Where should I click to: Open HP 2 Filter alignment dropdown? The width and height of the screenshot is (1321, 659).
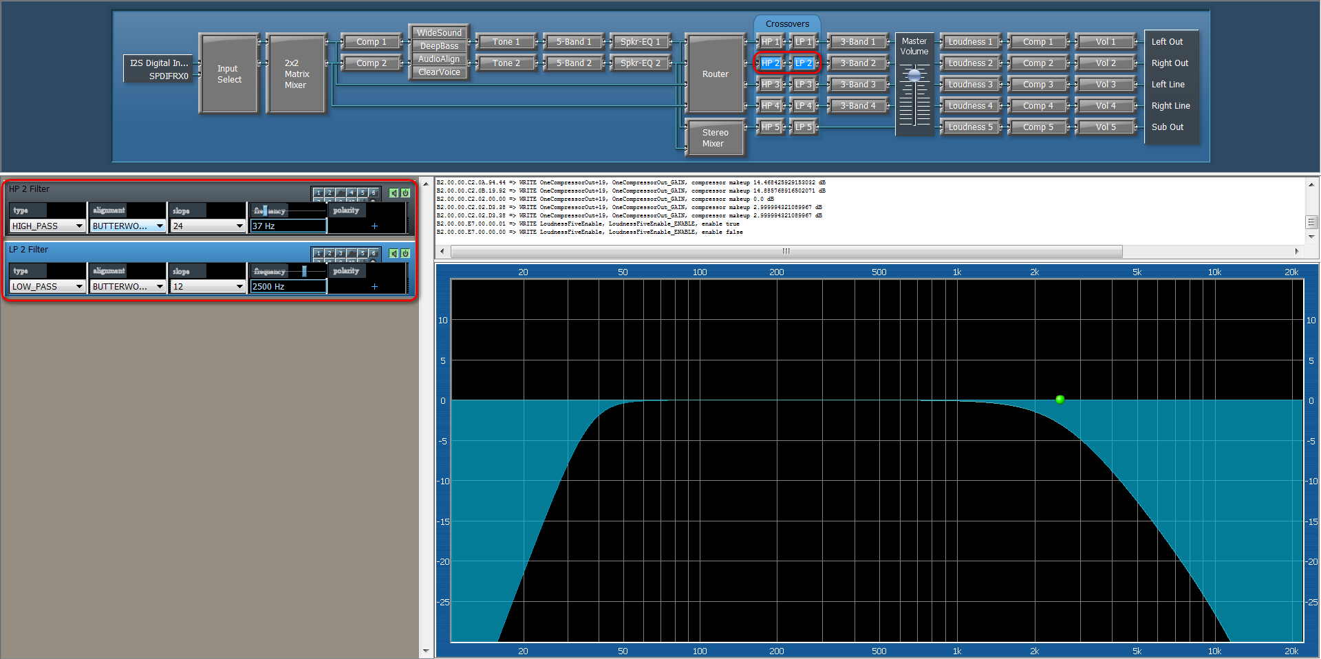[128, 226]
